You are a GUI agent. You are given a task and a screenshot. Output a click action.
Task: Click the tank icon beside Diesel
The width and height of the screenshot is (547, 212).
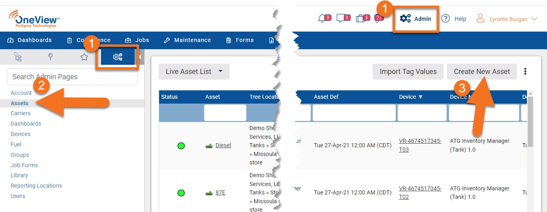tap(209, 146)
